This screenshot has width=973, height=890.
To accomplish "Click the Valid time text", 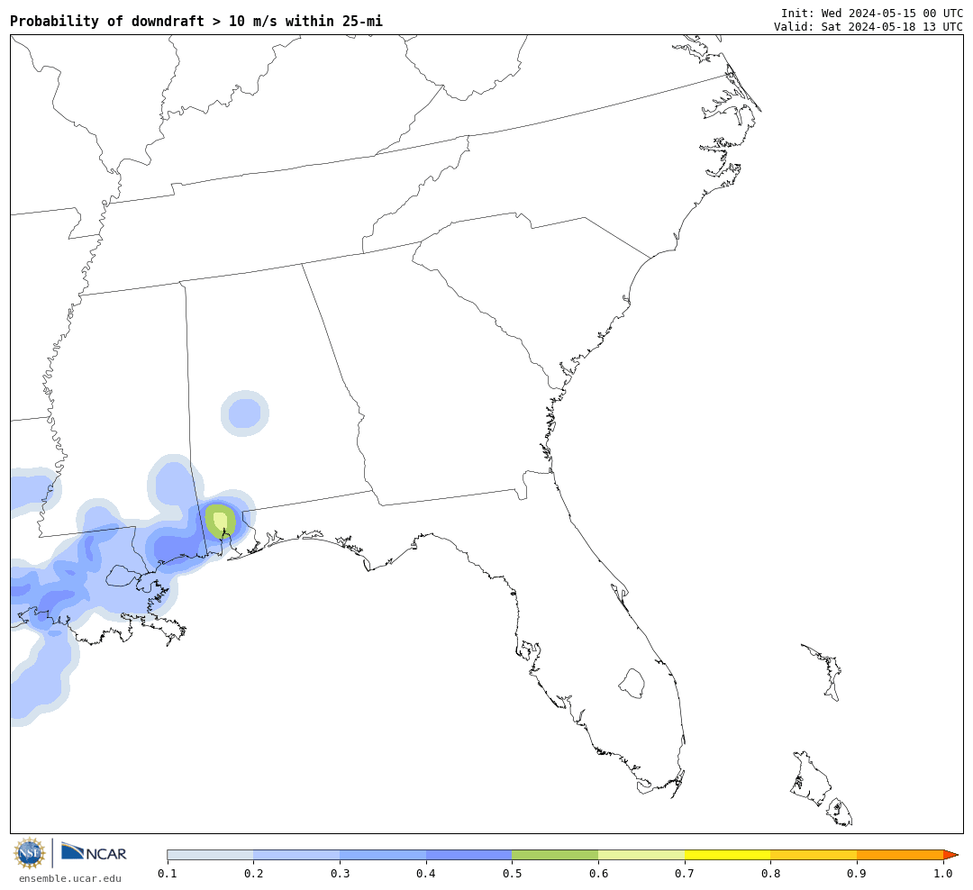I will click(868, 27).
